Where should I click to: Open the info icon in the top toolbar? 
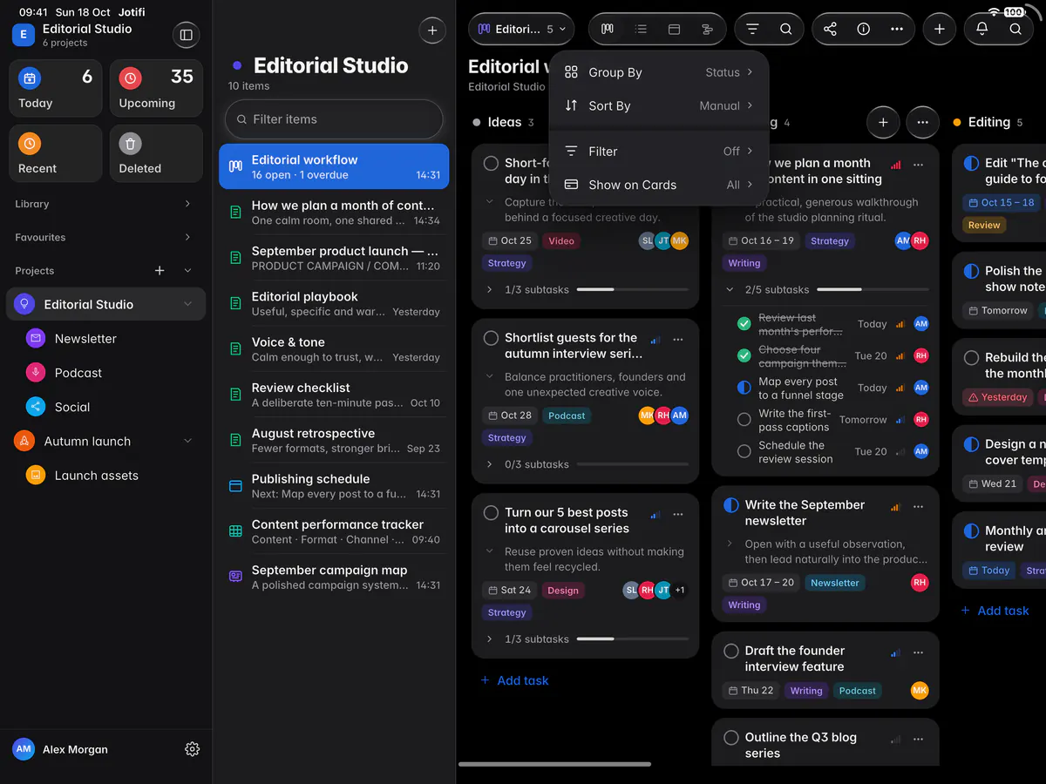click(x=863, y=29)
